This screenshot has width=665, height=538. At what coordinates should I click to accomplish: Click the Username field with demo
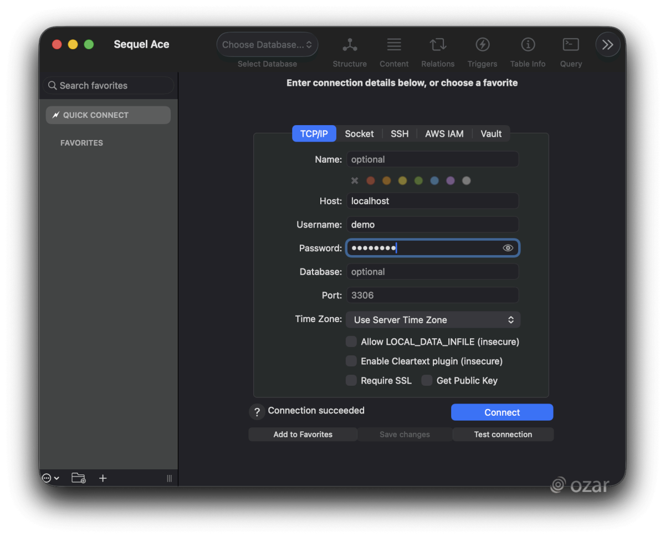tap(433, 225)
